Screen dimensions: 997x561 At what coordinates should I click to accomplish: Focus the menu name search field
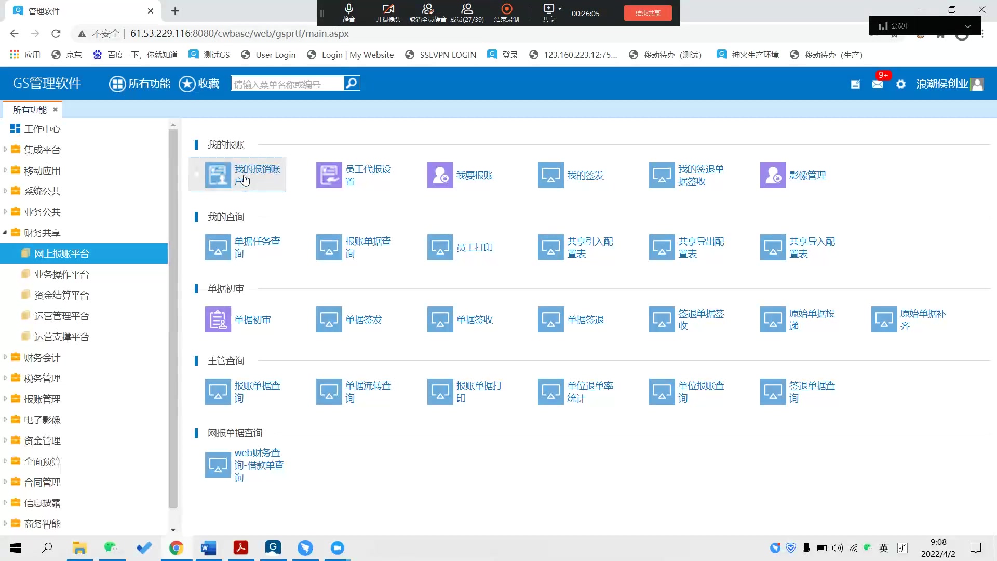pyautogui.click(x=287, y=84)
